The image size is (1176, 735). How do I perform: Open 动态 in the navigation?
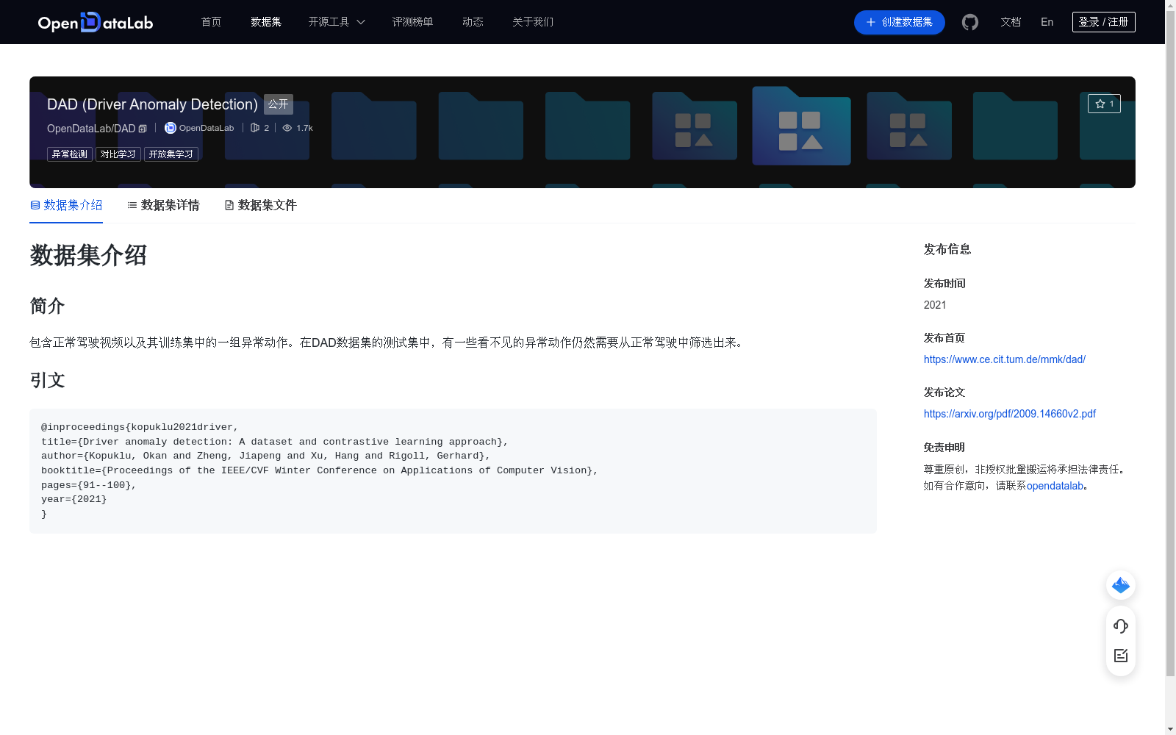pyautogui.click(x=473, y=22)
